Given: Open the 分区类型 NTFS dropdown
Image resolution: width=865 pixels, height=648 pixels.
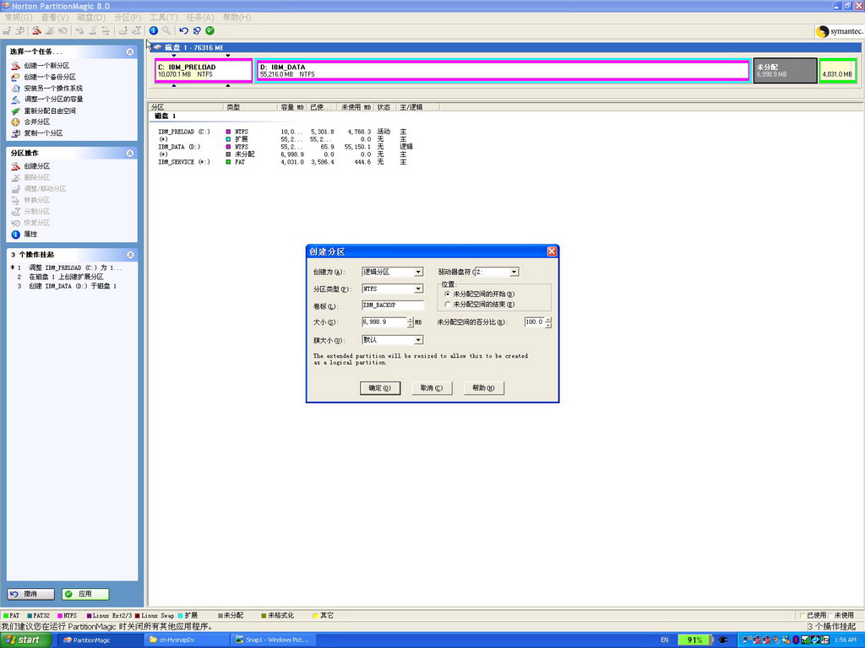Looking at the screenshot, I should pos(418,289).
